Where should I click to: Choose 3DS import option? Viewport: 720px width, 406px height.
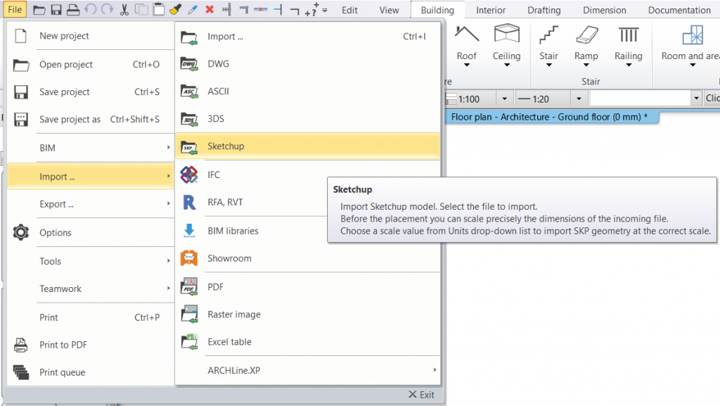pyautogui.click(x=308, y=118)
